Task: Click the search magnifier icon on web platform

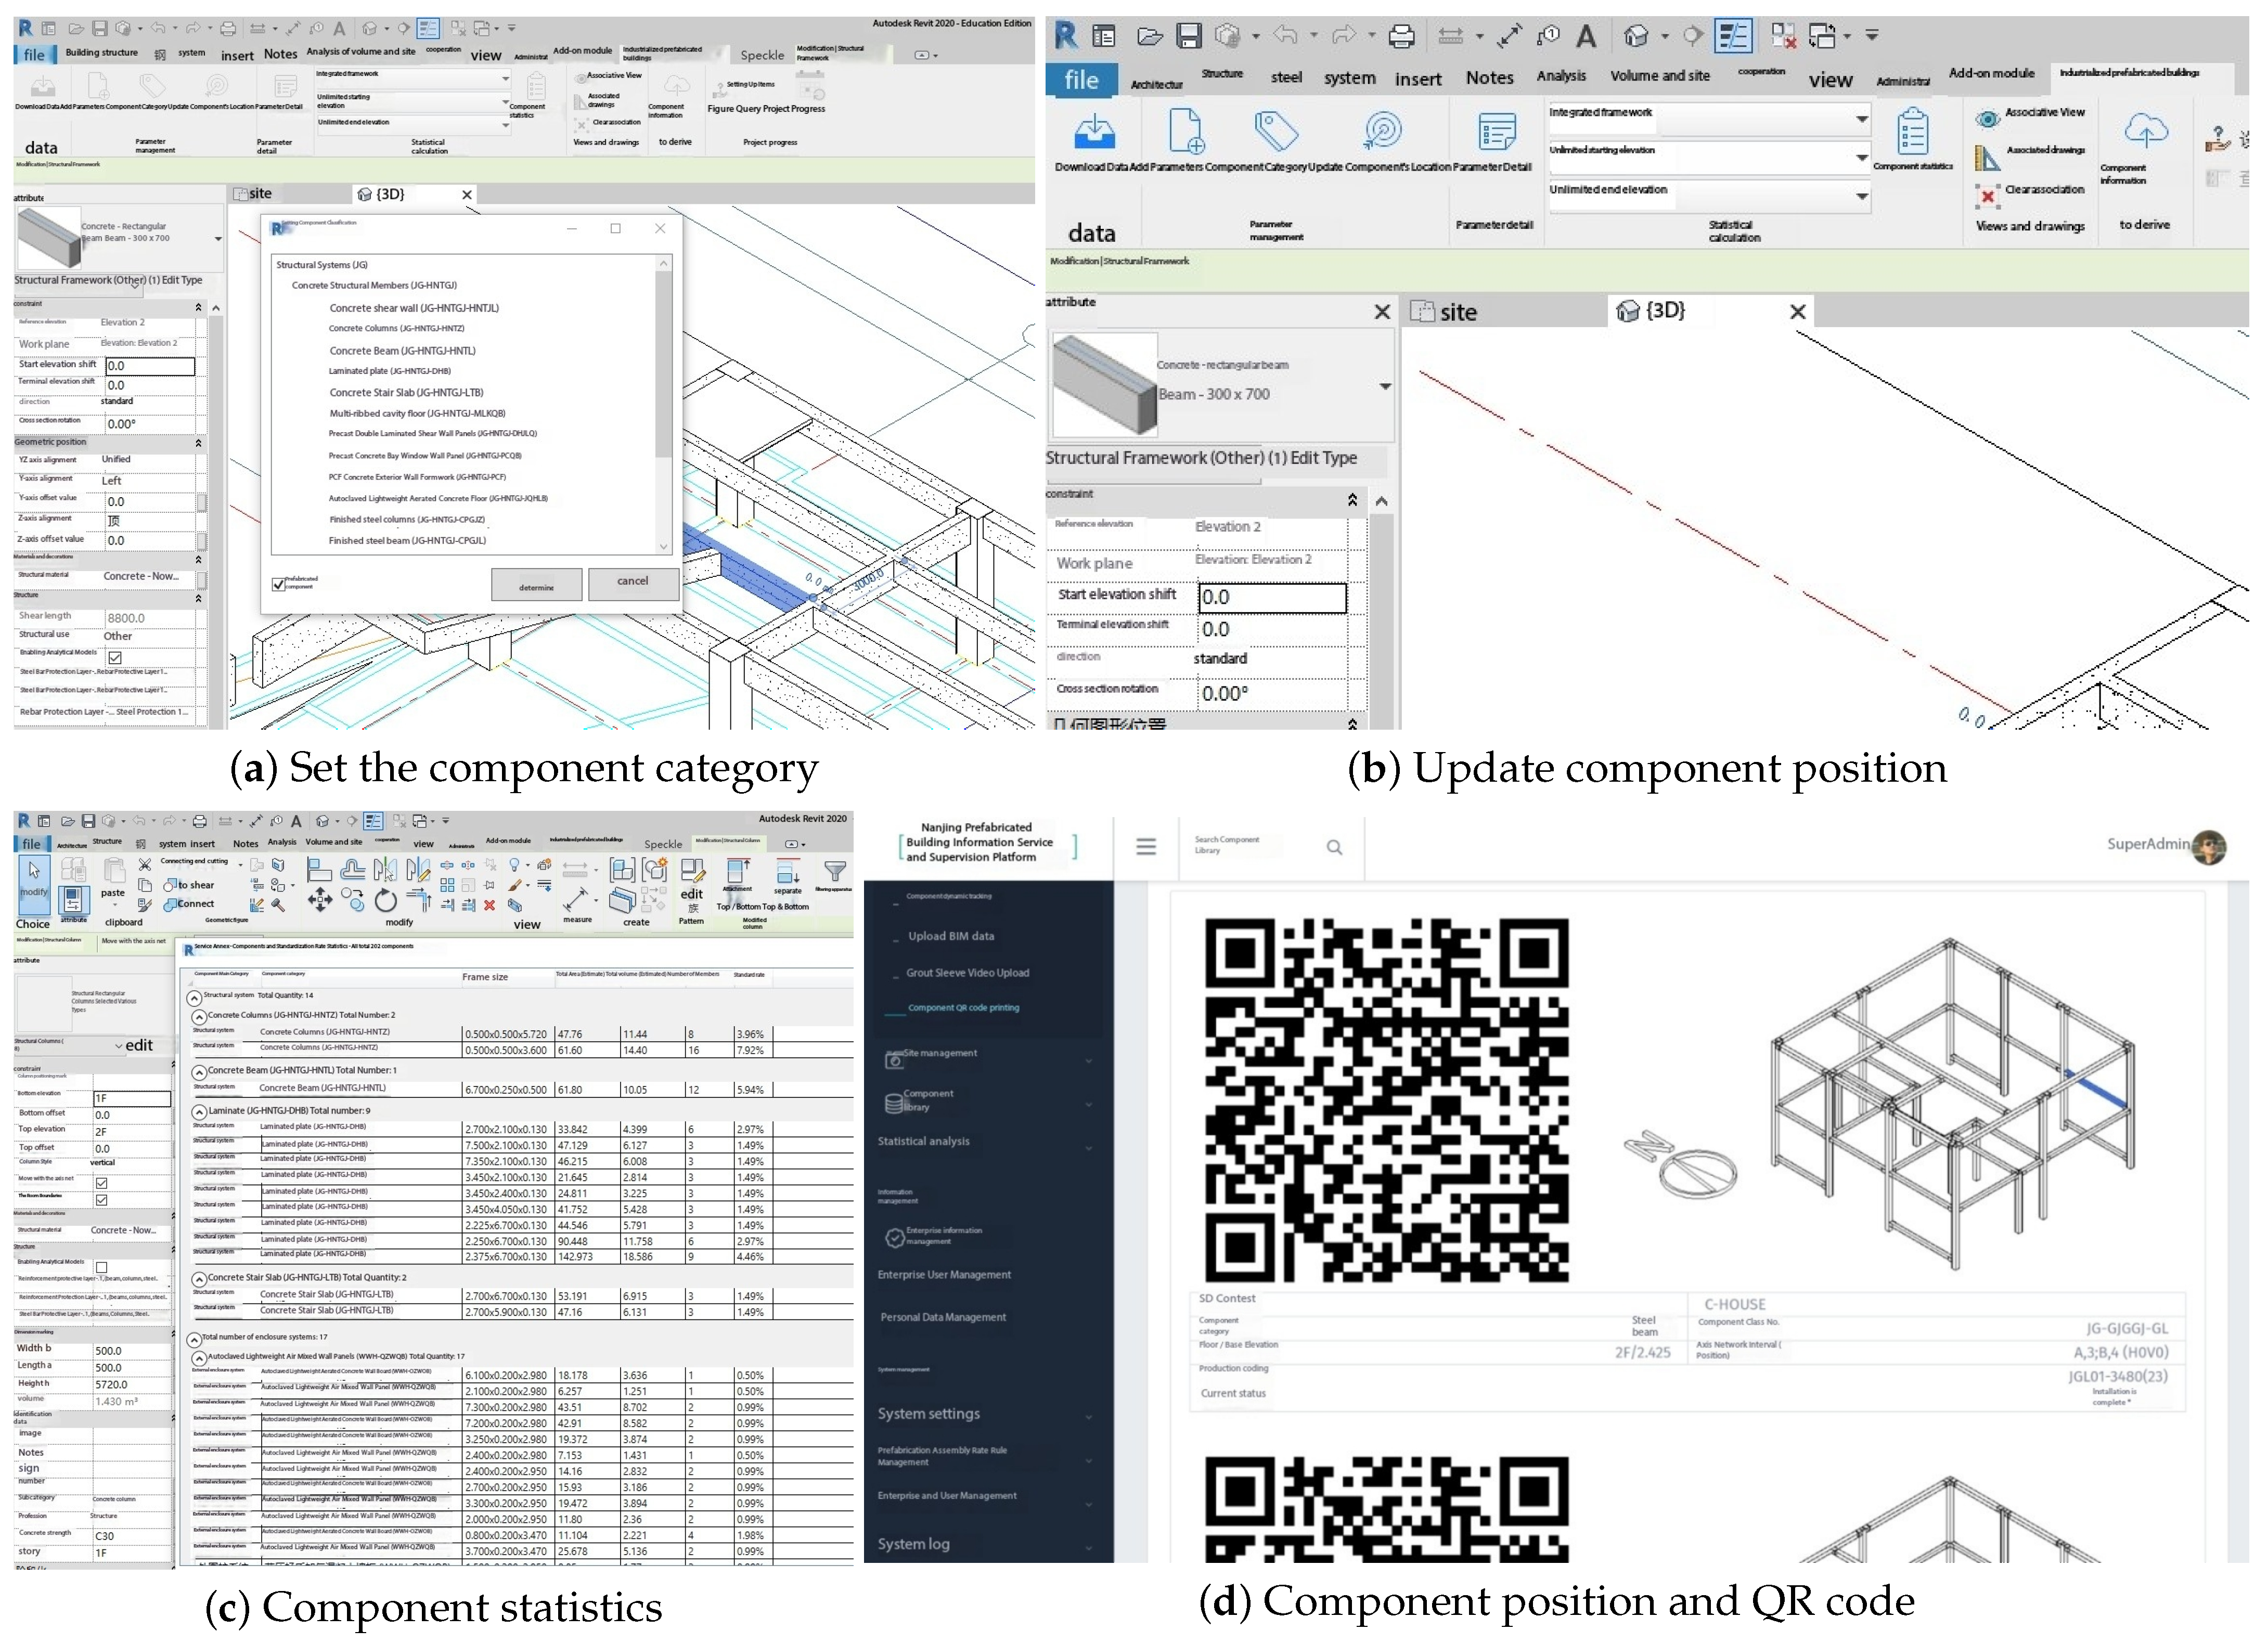Action: pyautogui.click(x=1334, y=847)
